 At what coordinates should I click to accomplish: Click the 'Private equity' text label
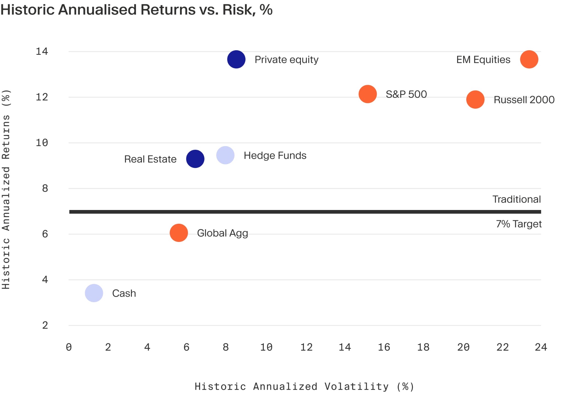(x=286, y=60)
